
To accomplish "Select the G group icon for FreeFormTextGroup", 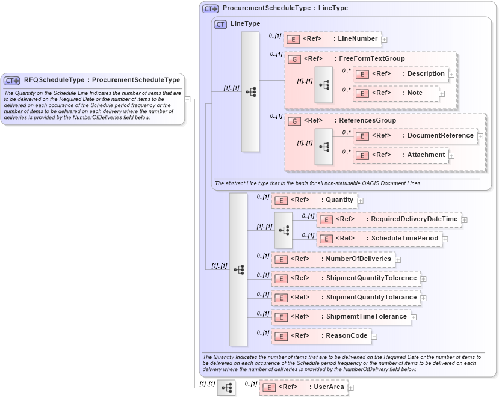I will [x=294, y=58].
